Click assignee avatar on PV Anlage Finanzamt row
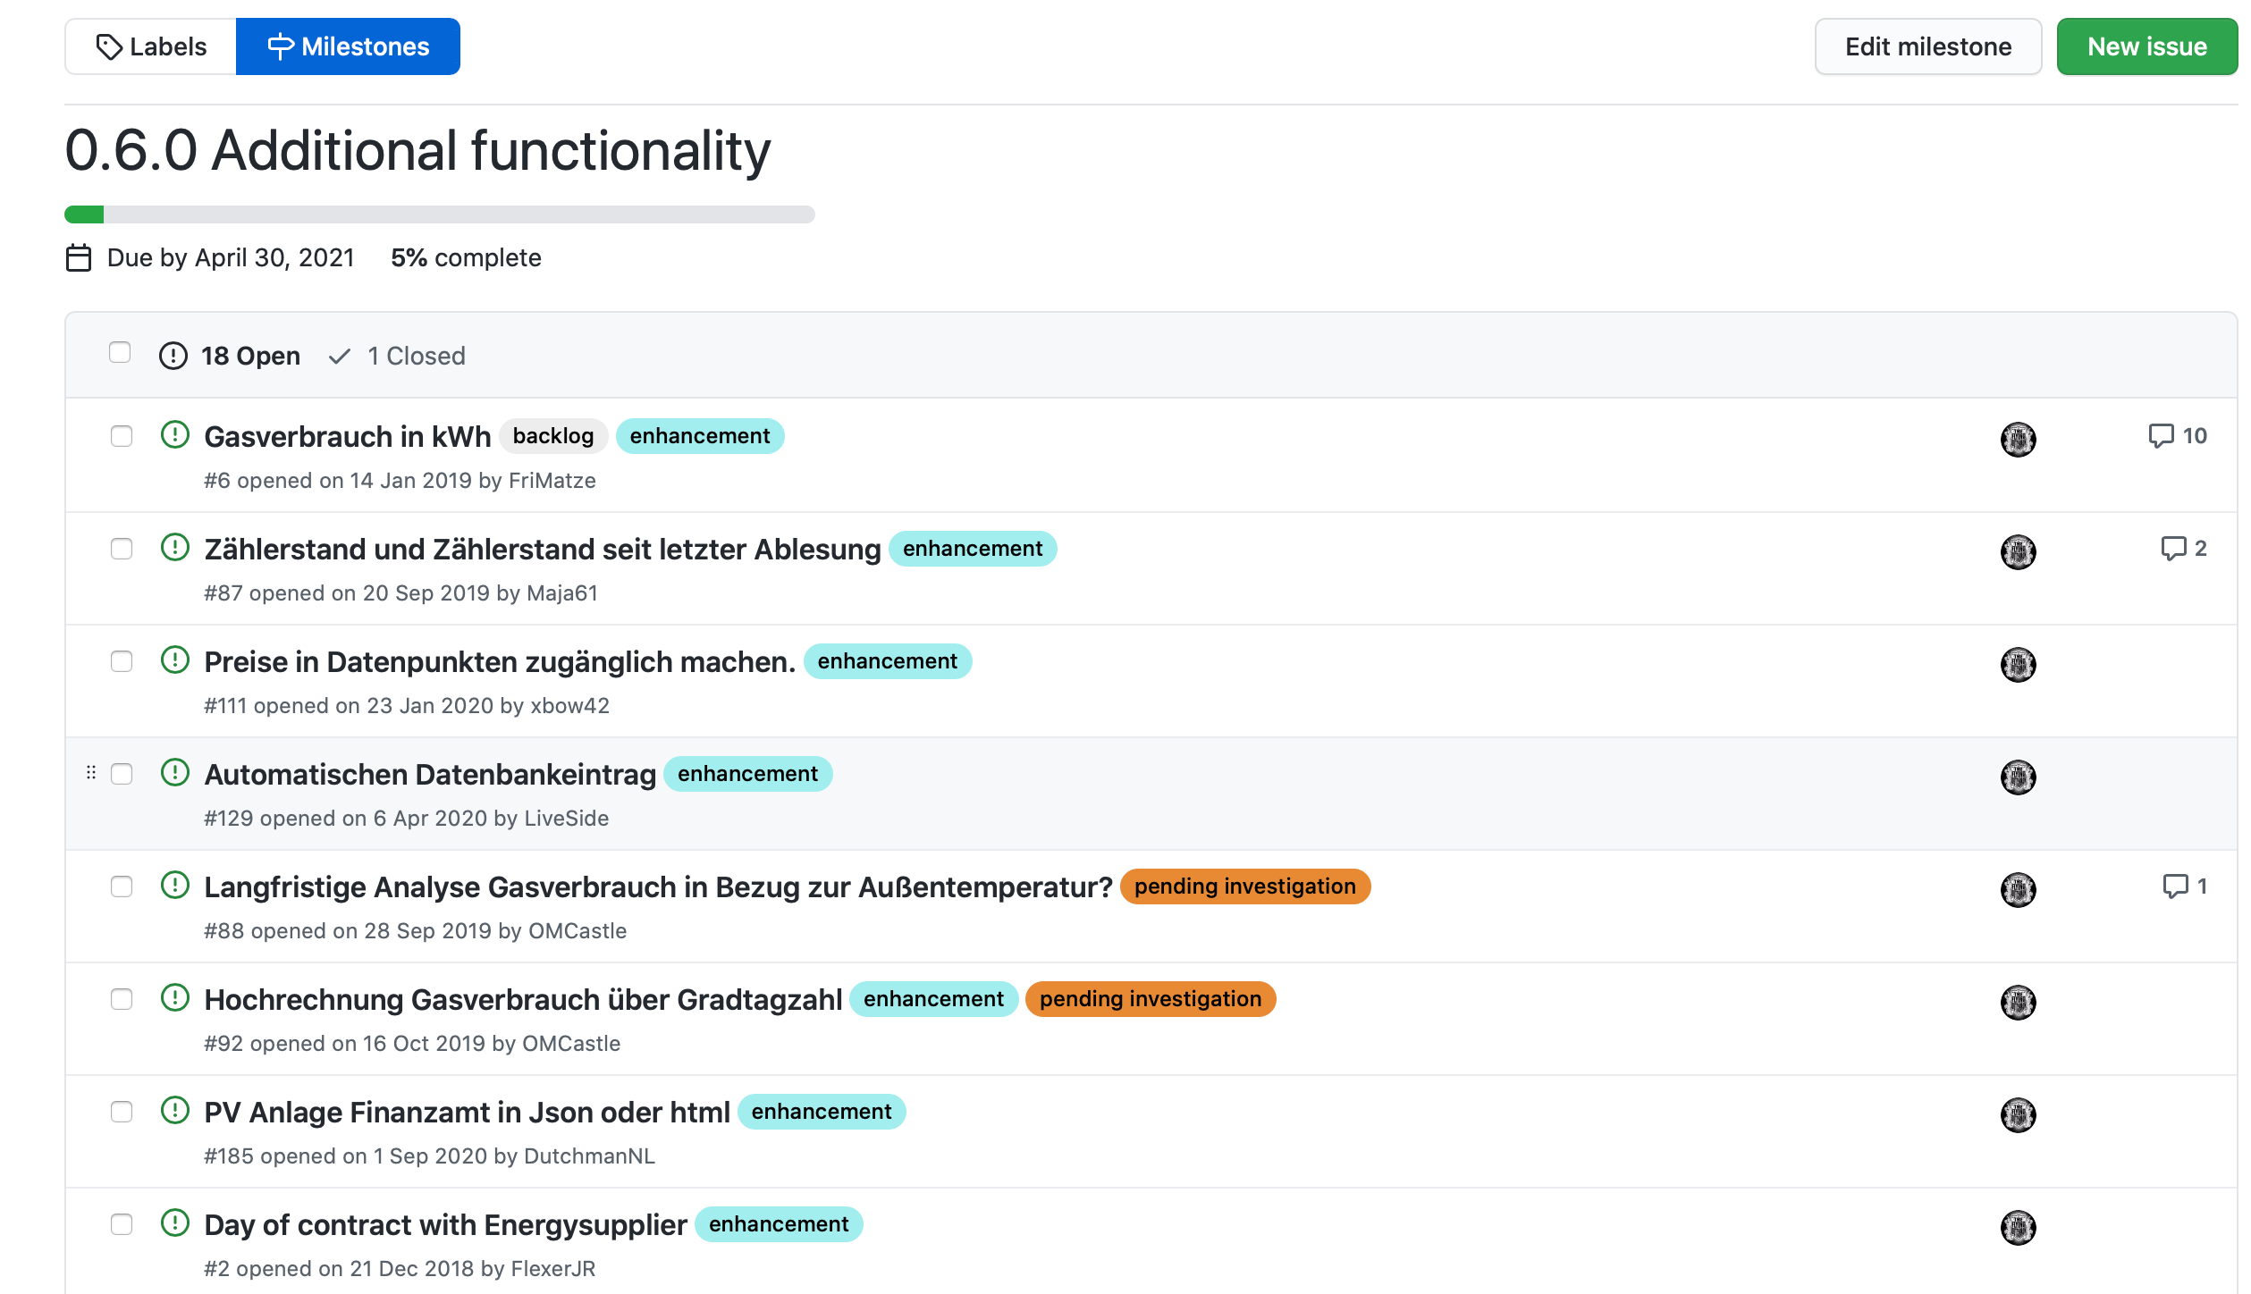2251x1294 pixels. 2018,1115
